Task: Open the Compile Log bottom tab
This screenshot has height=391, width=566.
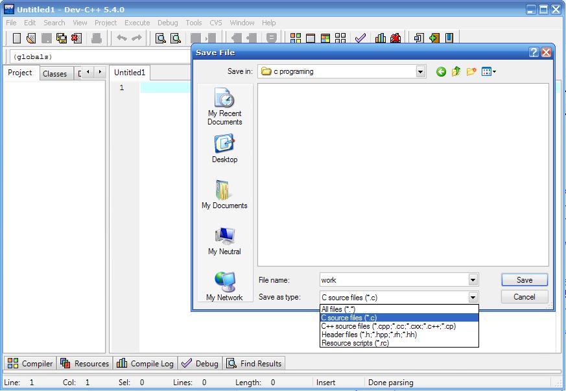Action: 145,363
